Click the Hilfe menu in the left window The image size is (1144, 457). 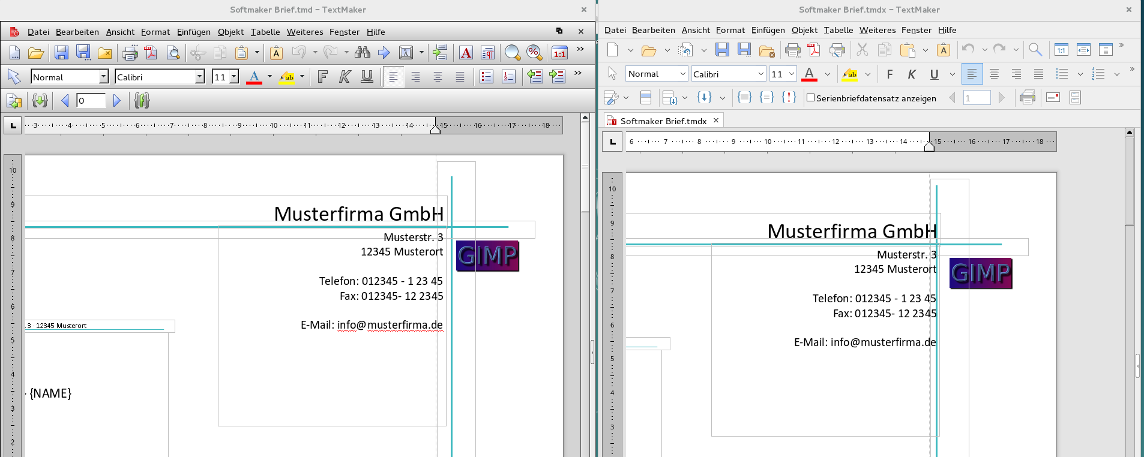[376, 32]
